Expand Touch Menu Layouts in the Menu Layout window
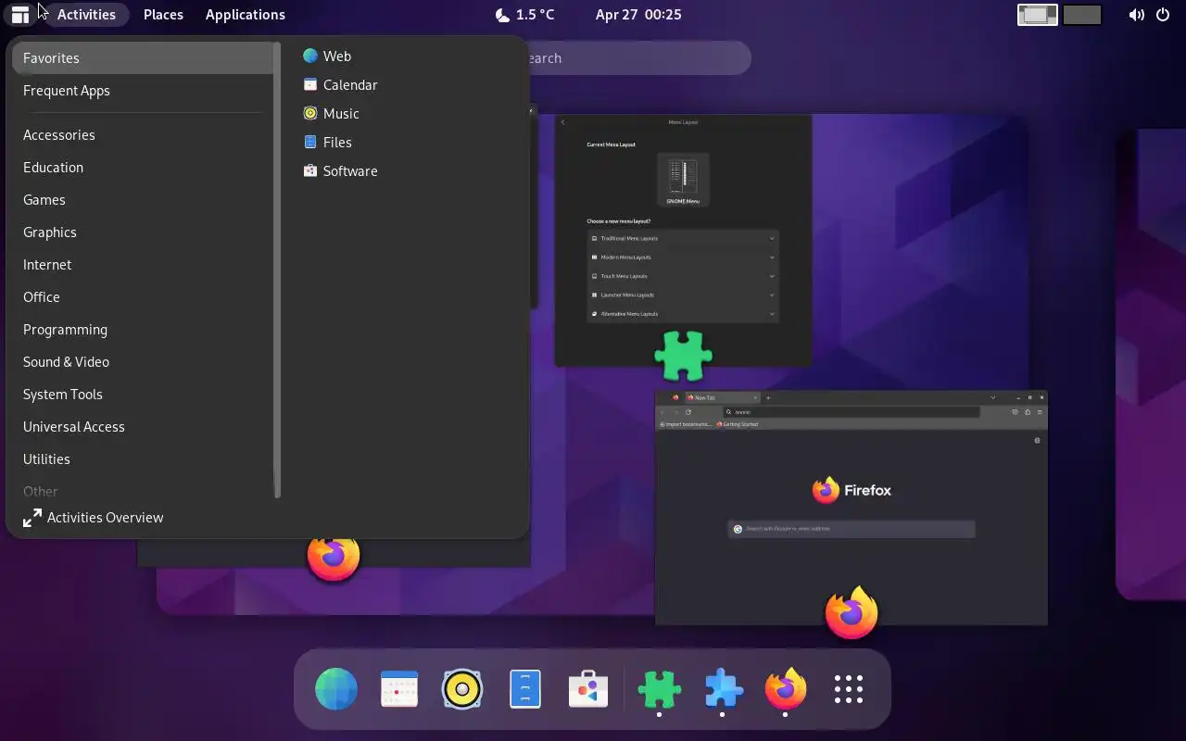The width and height of the screenshot is (1186, 741). (x=683, y=276)
